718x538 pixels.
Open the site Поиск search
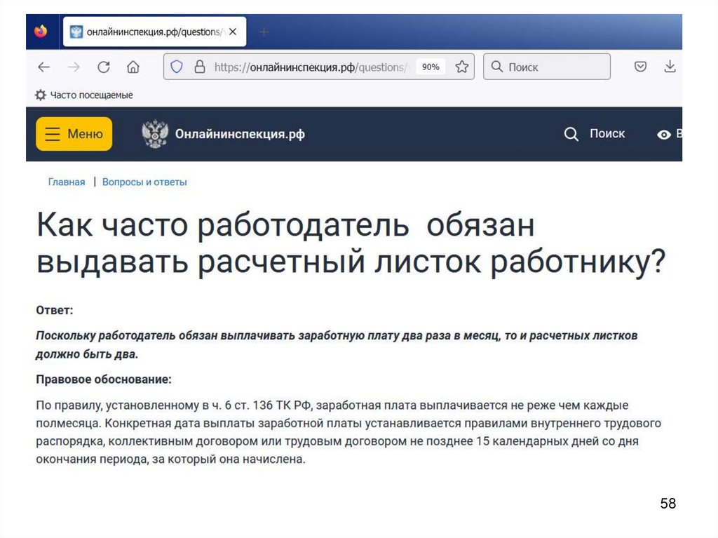click(x=595, y=134)
